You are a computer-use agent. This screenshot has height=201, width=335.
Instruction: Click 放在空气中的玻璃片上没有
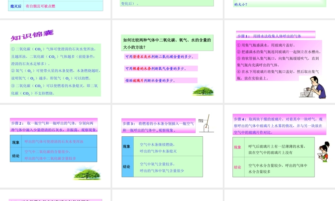tap(270, 152)
